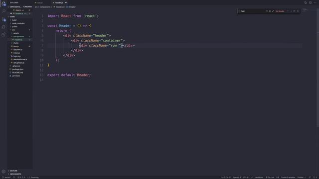Expand the Replace field in the Find widget
Screen dimensions: 319x179
[x=239, y=11]
